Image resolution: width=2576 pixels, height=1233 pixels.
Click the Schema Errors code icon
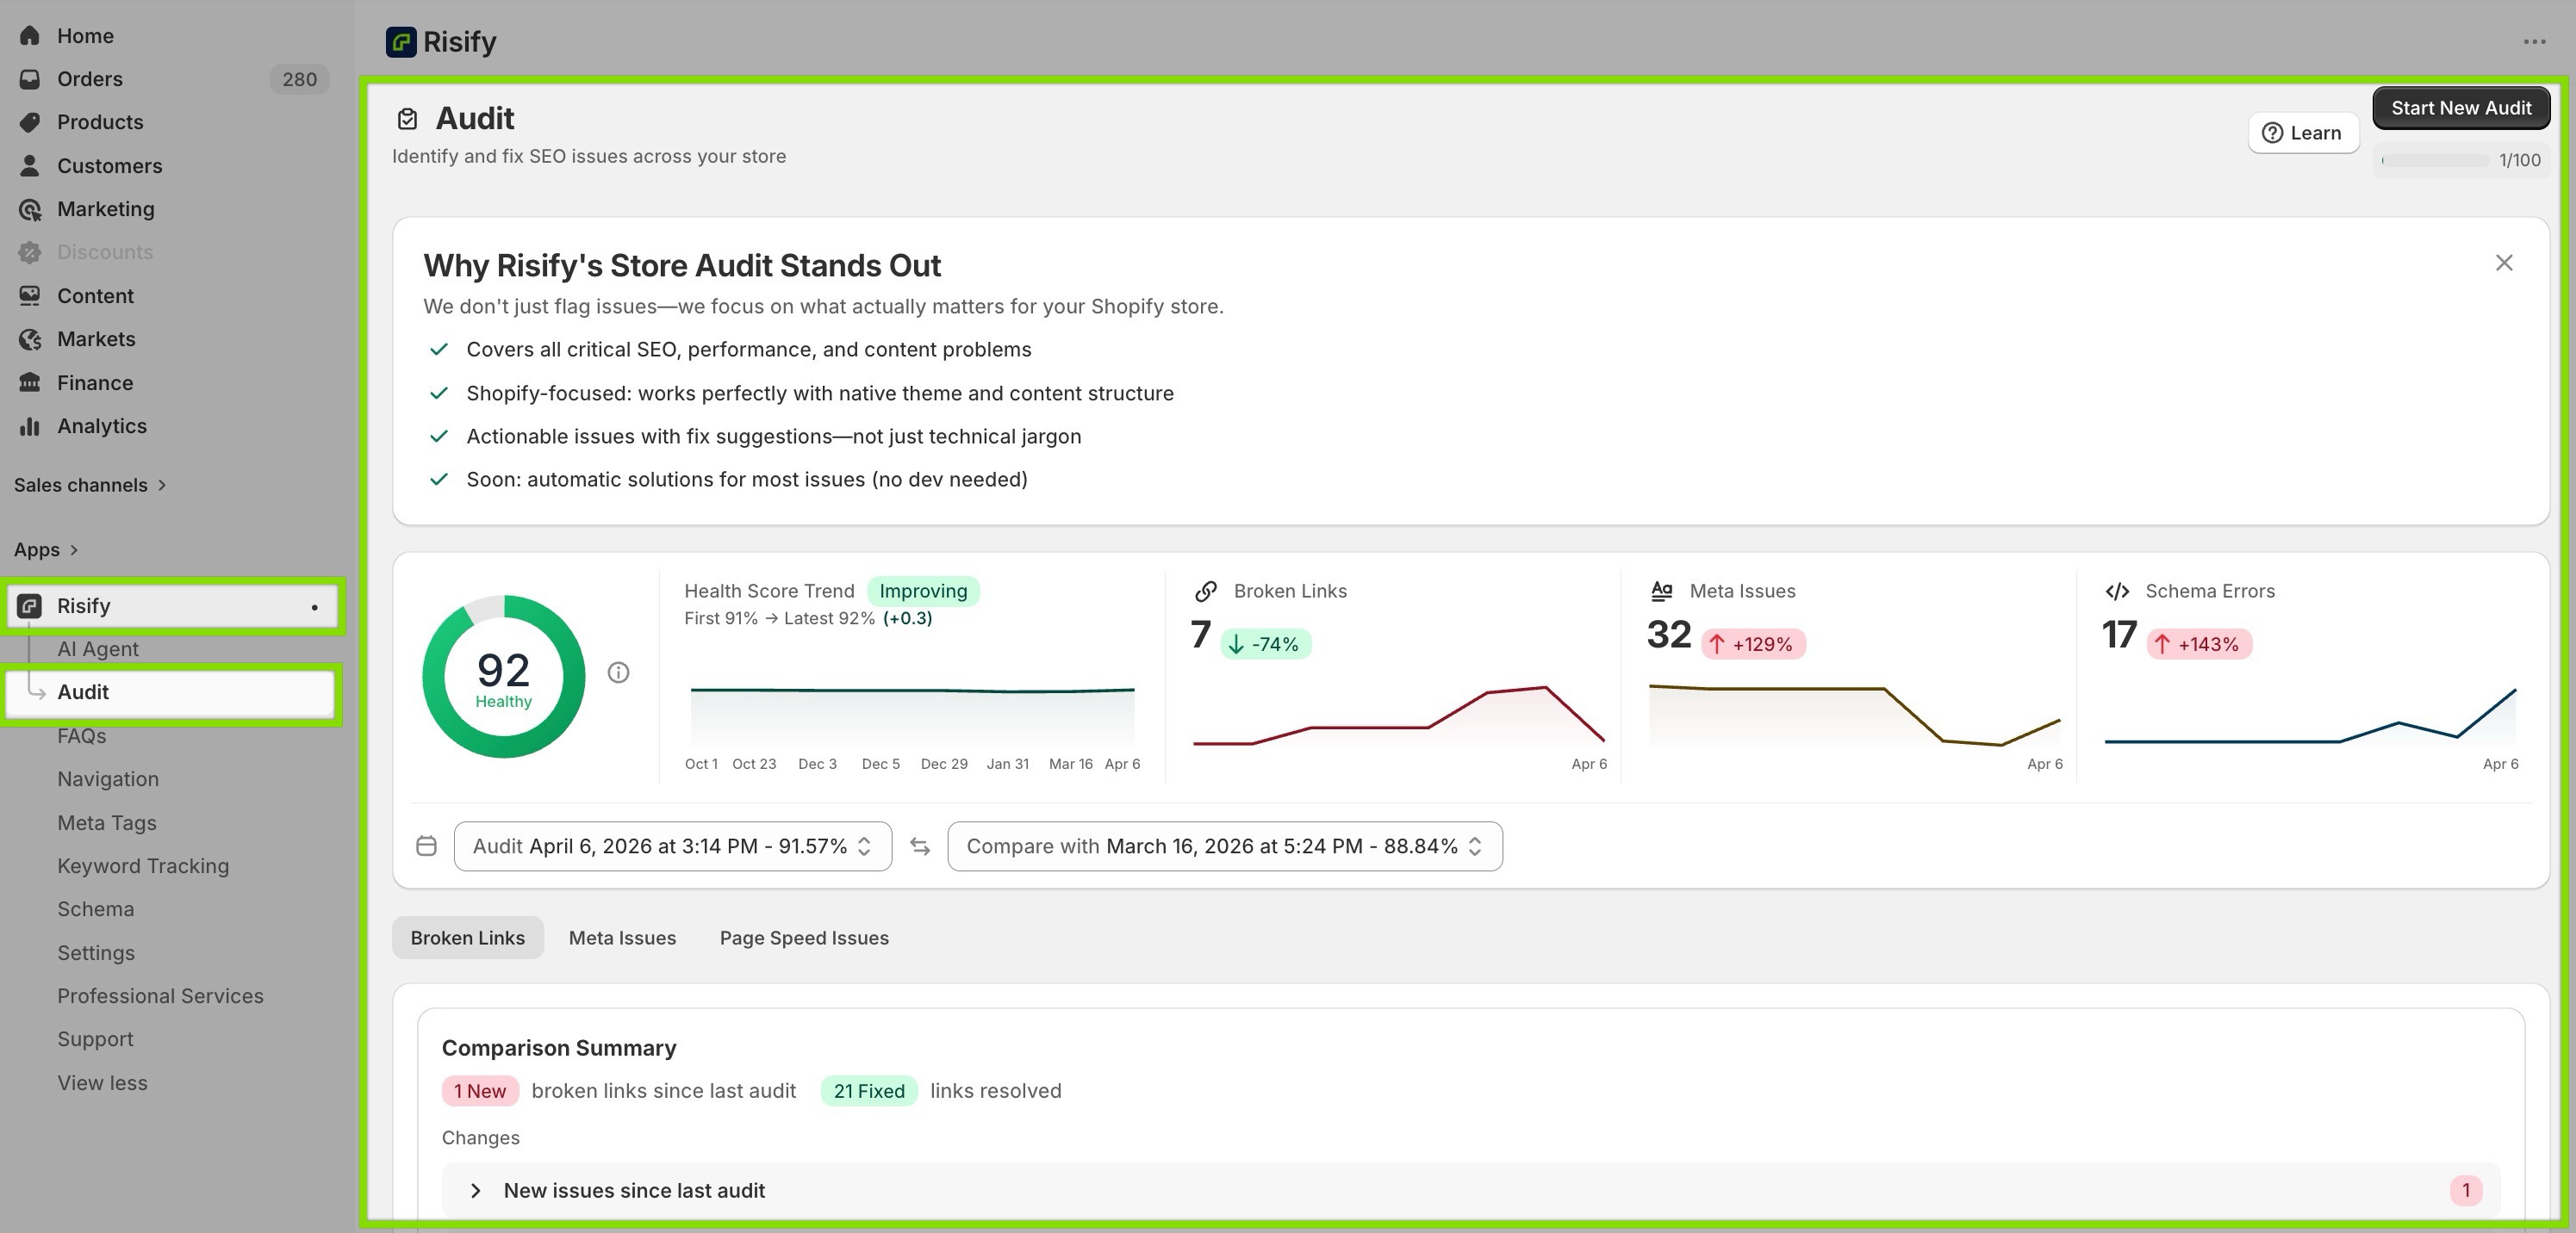point(2117,592)
